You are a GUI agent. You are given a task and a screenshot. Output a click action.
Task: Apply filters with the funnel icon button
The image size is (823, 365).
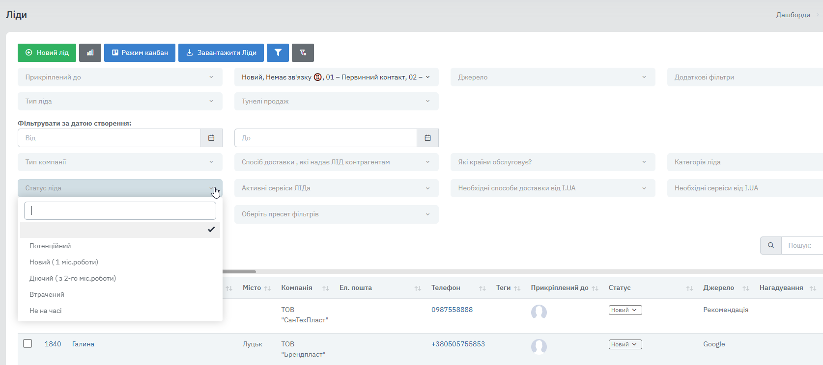[x=278, y=52]
